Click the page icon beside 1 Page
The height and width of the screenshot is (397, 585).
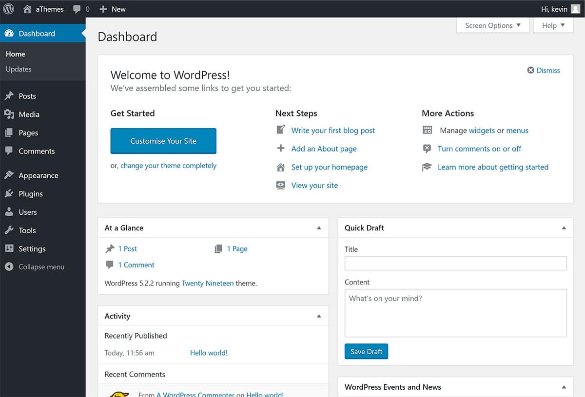coord(218,249)
